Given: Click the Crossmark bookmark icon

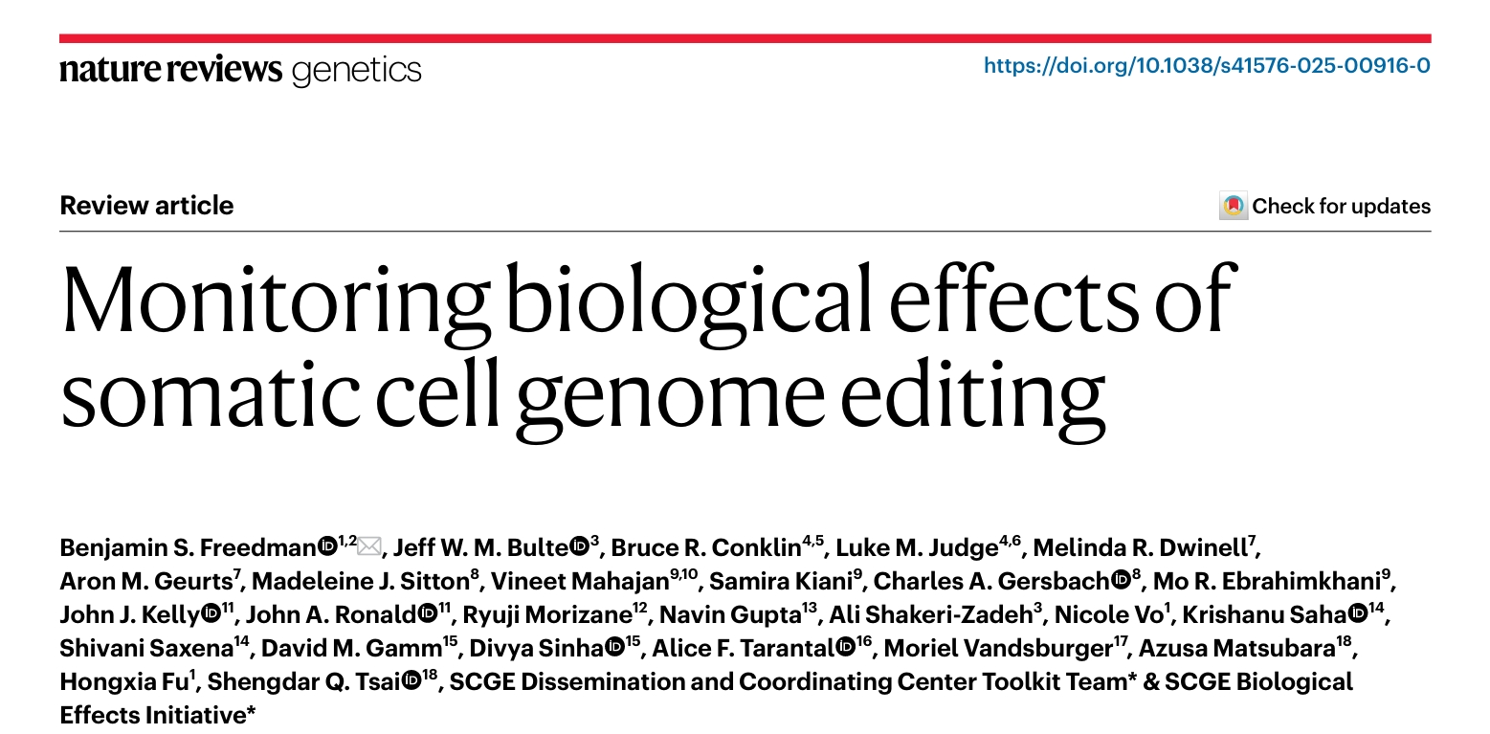Looking at the screenshot, I should pos(1234,206).
